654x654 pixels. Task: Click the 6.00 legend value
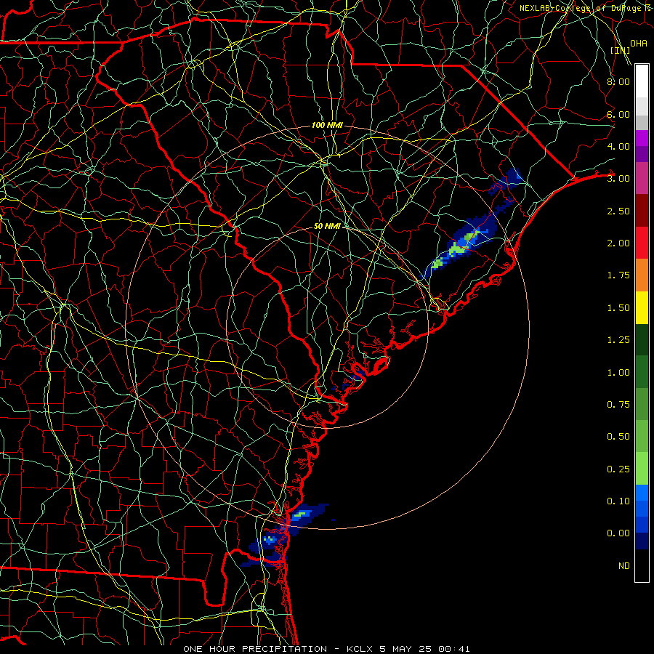tap(618, 114)
